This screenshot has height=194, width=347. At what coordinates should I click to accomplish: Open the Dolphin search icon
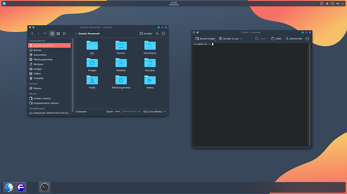(157, 34)
